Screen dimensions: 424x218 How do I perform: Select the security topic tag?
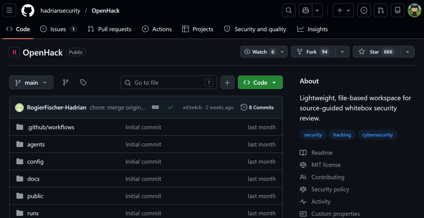coord(313,134)
